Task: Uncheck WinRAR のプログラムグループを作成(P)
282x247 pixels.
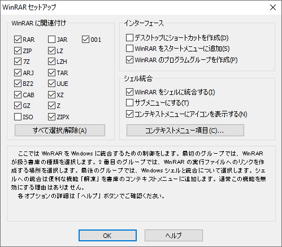Action: (129, 60)
